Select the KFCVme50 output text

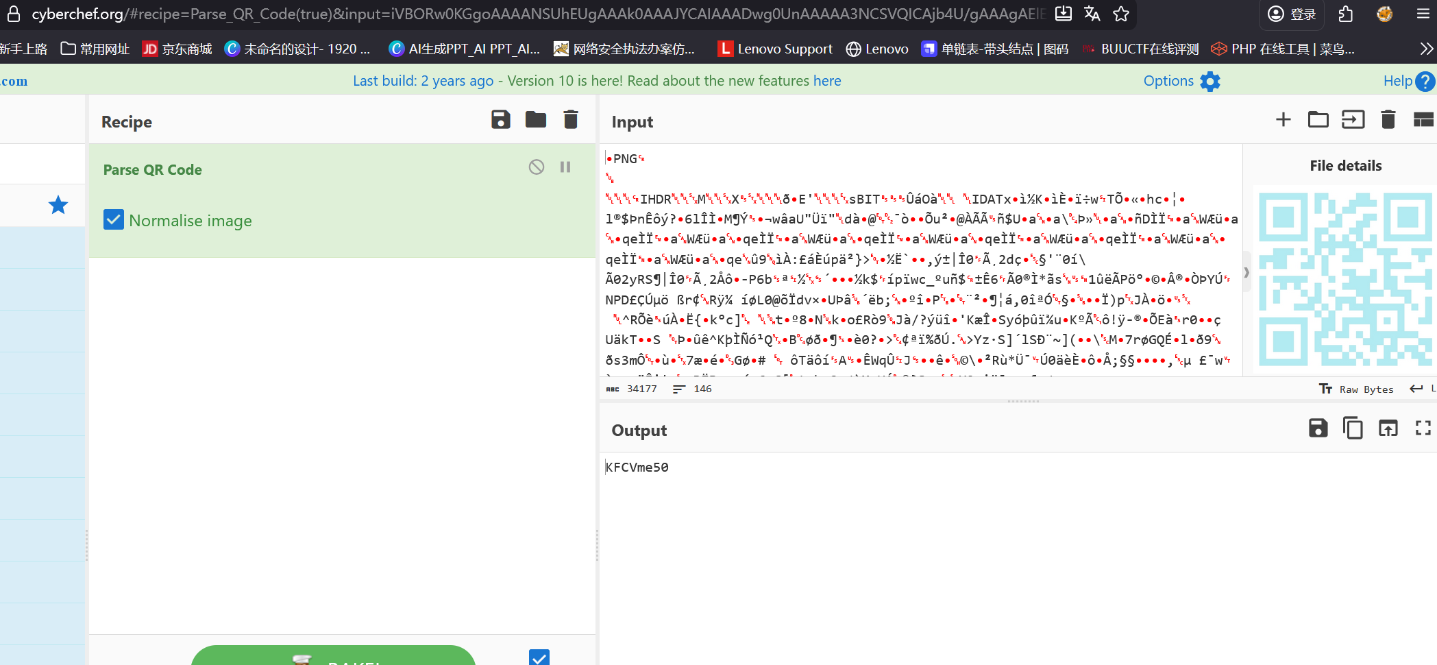point(637,468)
